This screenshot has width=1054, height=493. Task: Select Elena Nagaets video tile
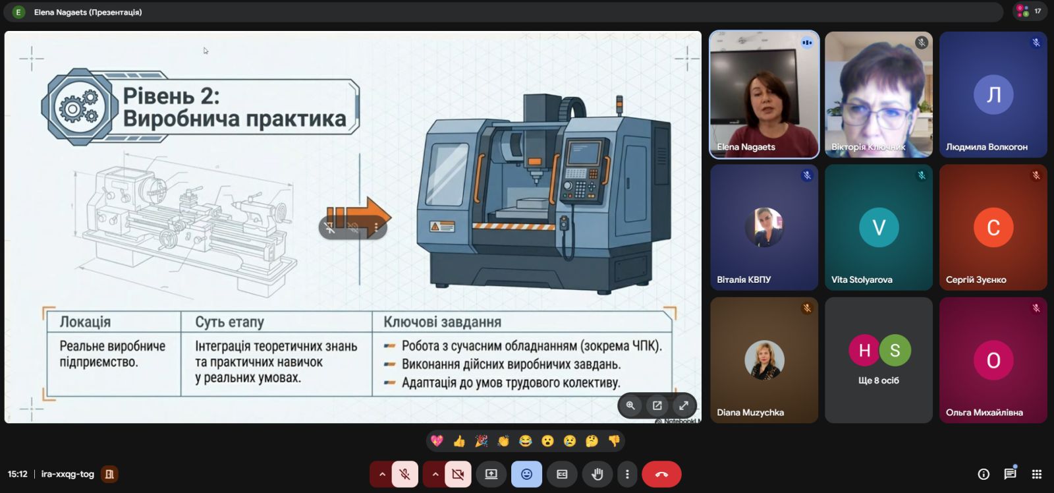pos(764,95)
